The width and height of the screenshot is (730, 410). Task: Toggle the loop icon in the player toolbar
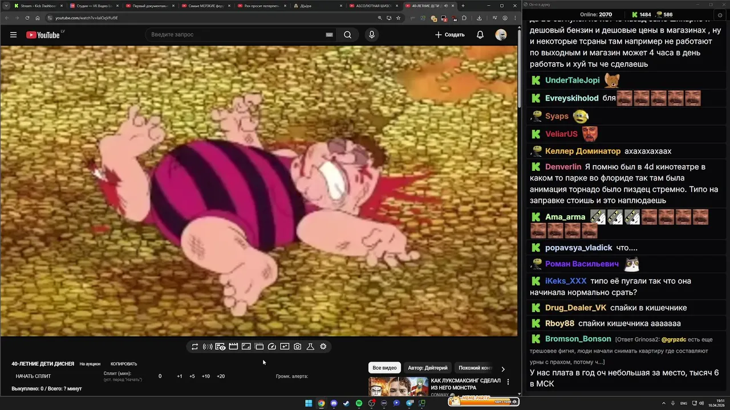click(194, 346)
